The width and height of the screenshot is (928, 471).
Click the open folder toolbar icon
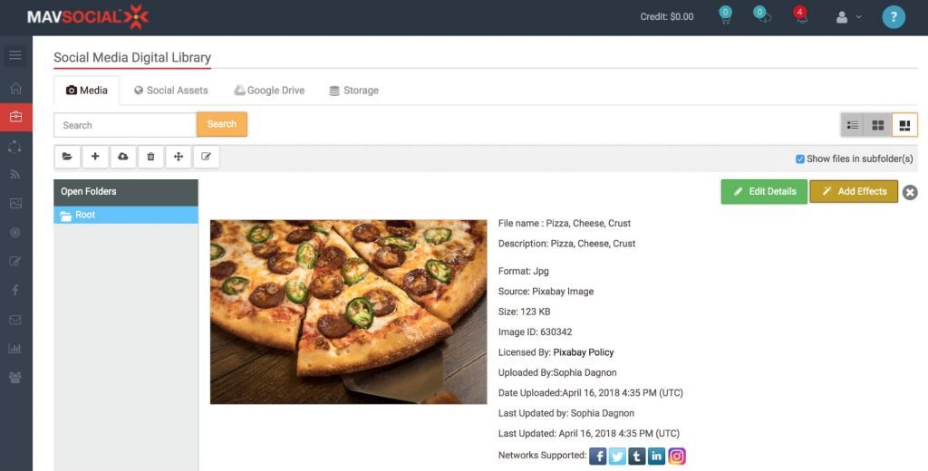point(67,157)
